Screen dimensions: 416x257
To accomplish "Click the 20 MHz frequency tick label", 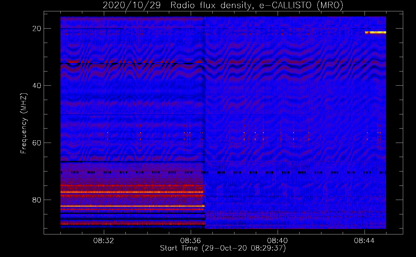I will point(37,29).
